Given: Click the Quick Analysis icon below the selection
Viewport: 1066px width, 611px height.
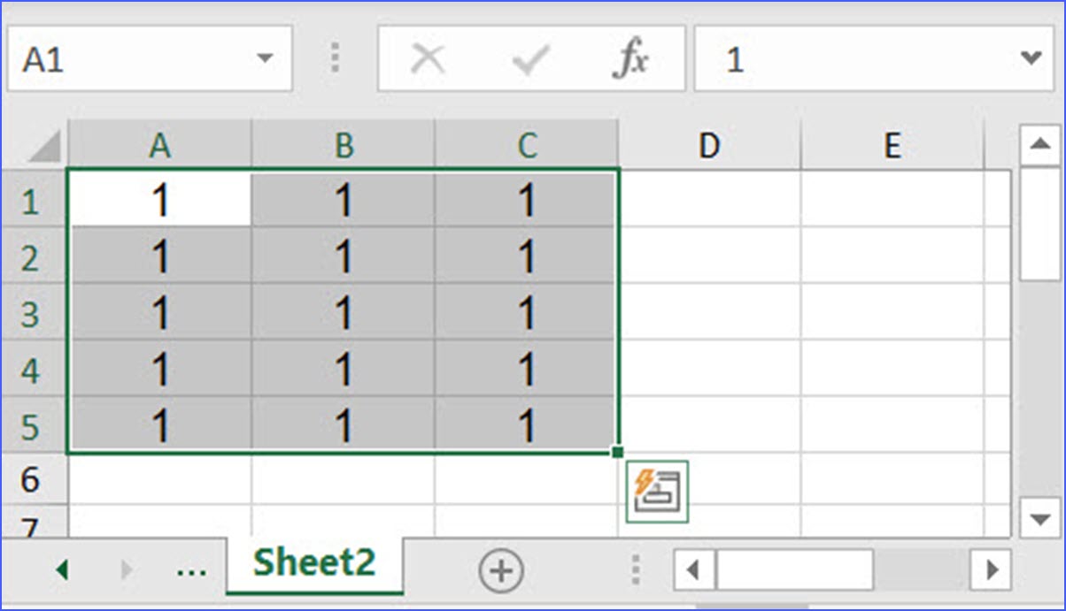Looking at the screenshot, I should coord(656,491).
